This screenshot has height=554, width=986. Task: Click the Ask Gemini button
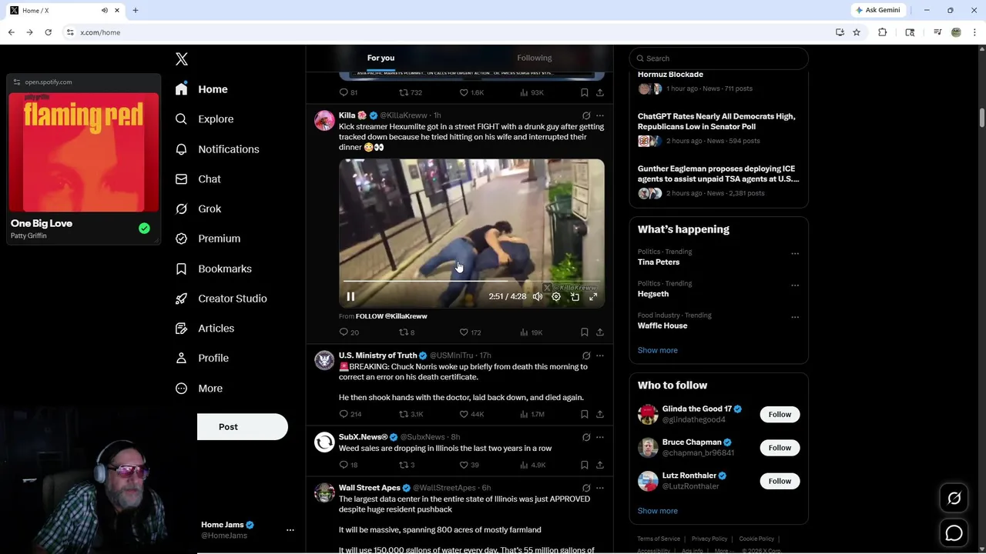point(880,10)
